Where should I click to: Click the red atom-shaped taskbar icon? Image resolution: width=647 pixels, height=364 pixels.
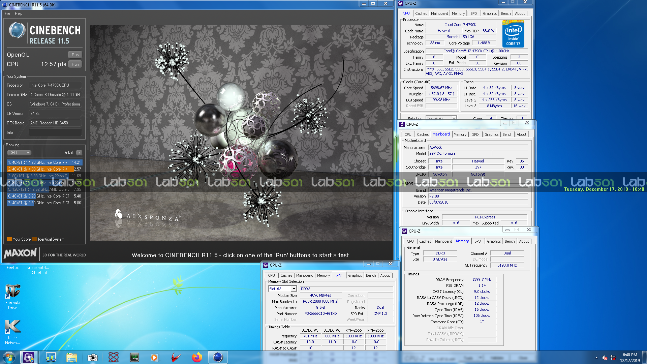[114, 357]
